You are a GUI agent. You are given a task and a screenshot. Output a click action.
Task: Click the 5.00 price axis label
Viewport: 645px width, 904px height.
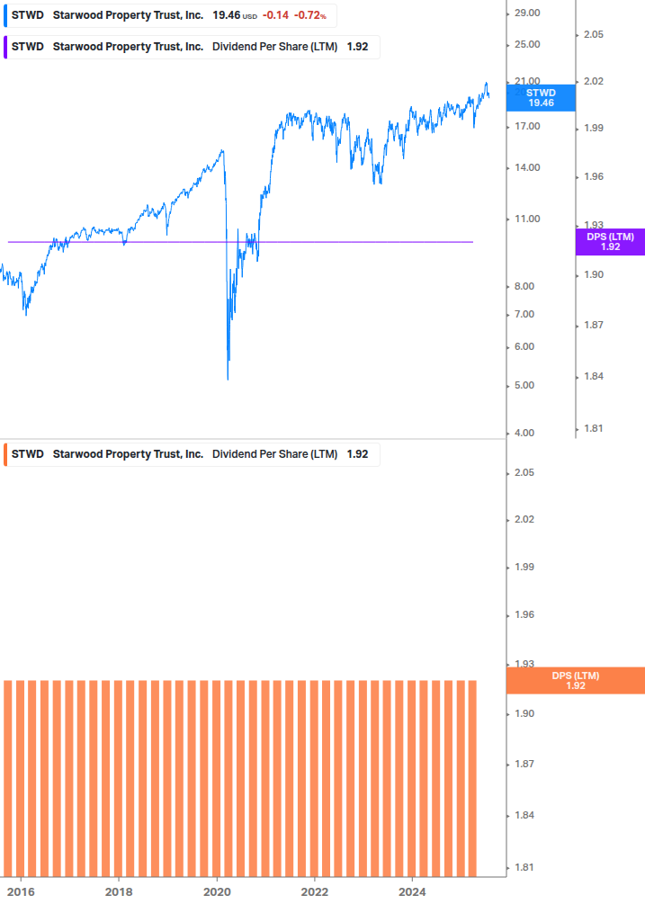tap(524, 385)
